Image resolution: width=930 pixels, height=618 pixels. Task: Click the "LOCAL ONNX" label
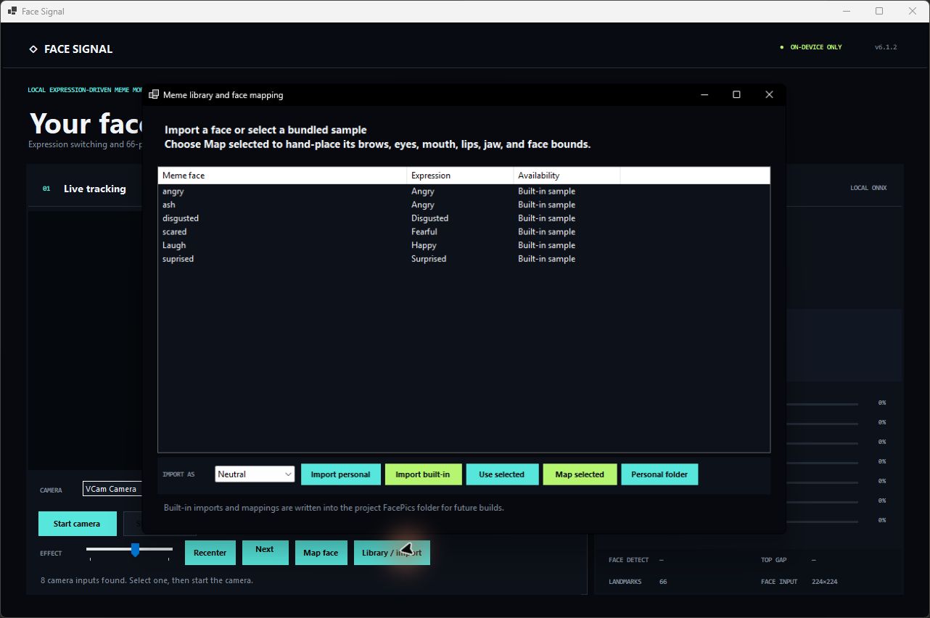[x=868, y=188]
